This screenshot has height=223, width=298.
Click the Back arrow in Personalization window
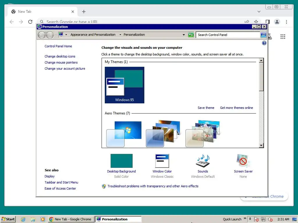click(x=42, y=35)
